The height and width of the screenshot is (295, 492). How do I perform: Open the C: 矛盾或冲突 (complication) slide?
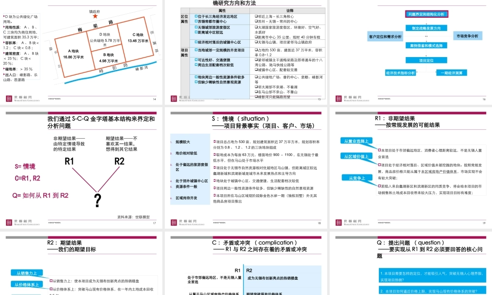point(246,264)
